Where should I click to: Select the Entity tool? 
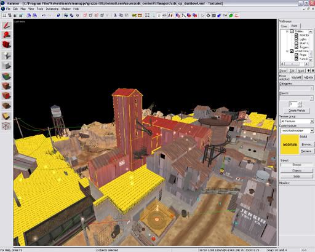(x=6, y=55)
